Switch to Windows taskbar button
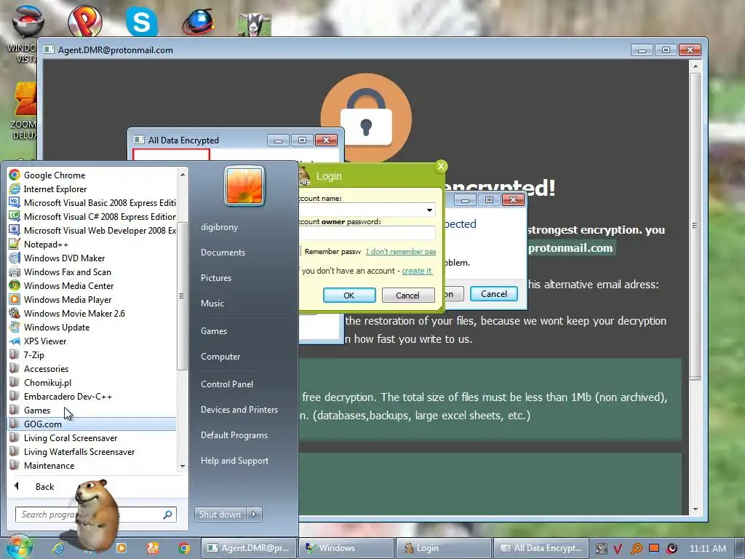Image resolution: width=745 pixels, height=559 pixels. [346, 548]
